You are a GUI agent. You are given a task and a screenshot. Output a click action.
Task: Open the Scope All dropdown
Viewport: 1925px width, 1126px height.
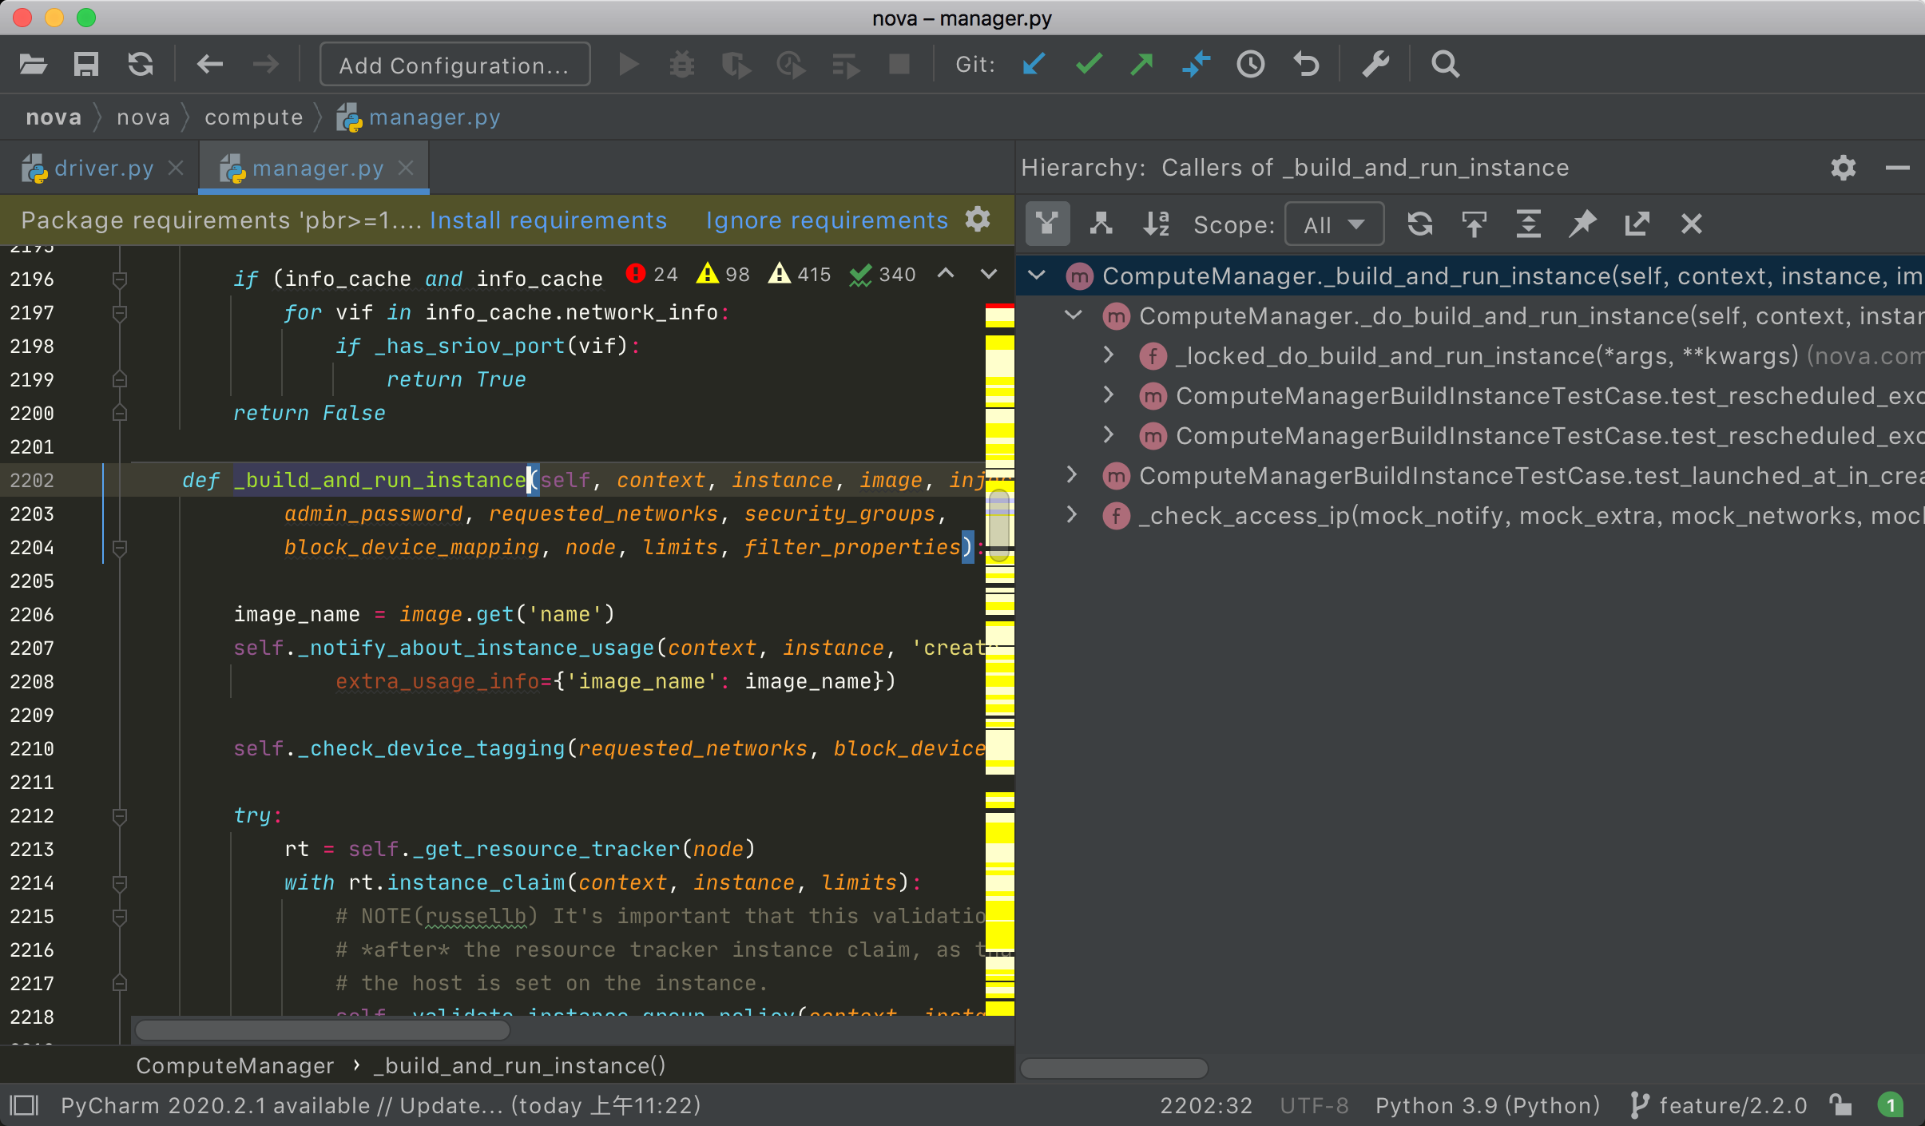pyautogui.click(x=1333, y=225)
